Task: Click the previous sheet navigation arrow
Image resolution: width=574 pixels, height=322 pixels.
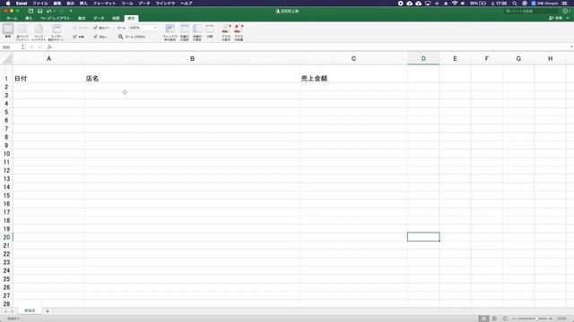Action: tap(5, 311)
